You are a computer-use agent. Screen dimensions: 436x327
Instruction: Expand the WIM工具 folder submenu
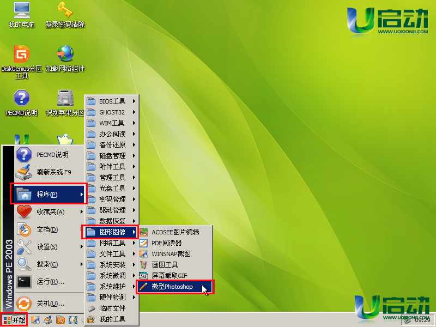coord(112,123)
